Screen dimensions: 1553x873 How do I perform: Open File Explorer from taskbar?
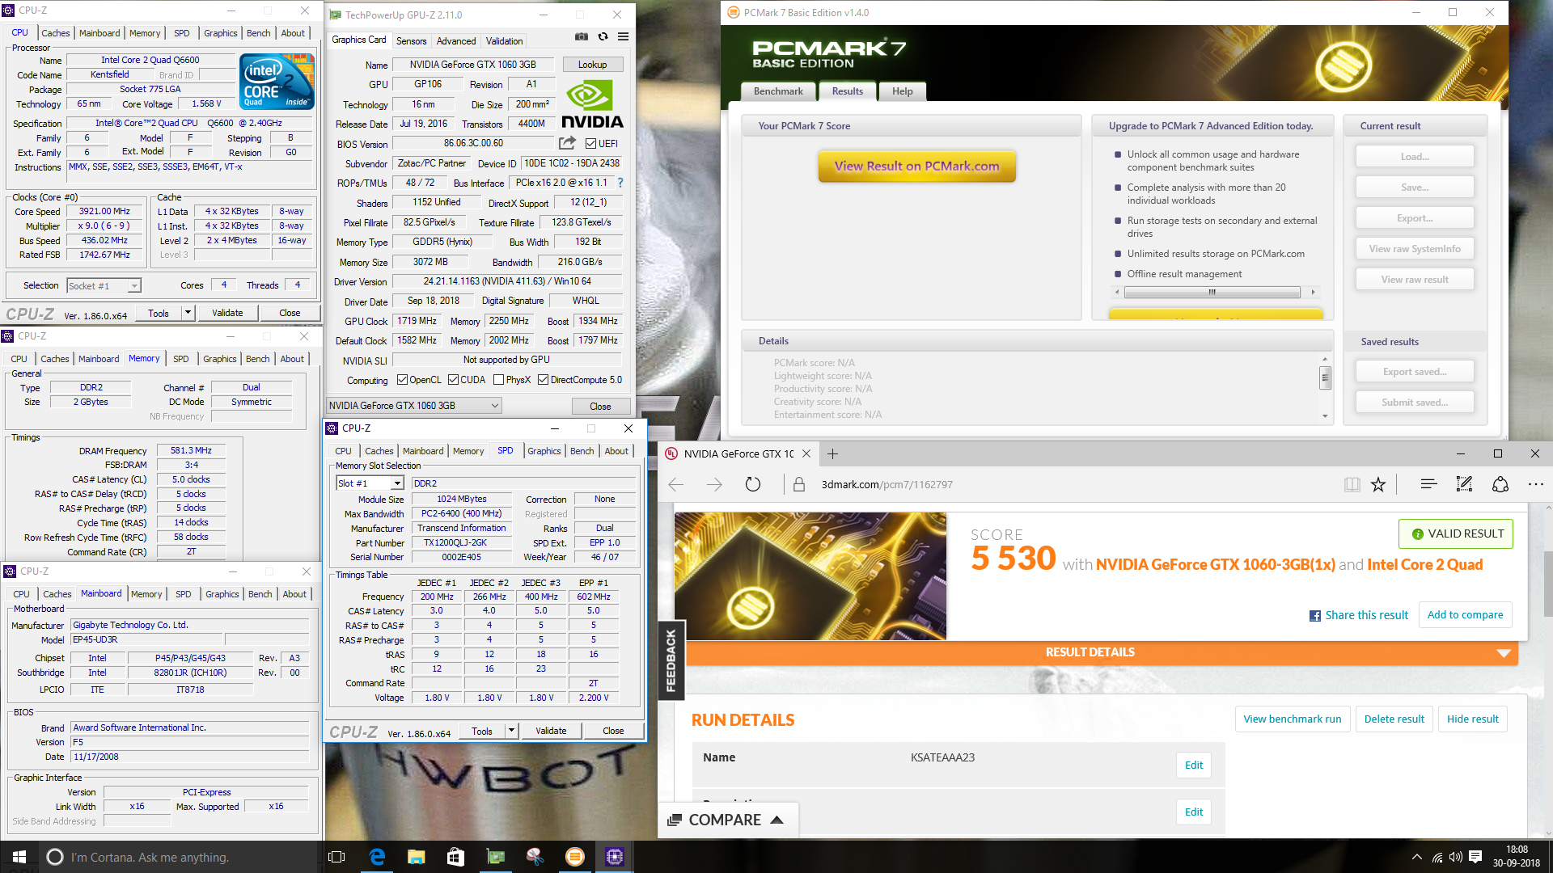pyautogui.click(x=417, y=857)
